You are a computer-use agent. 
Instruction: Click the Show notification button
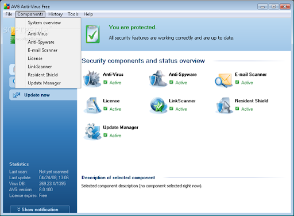click(x=40, y=209)
